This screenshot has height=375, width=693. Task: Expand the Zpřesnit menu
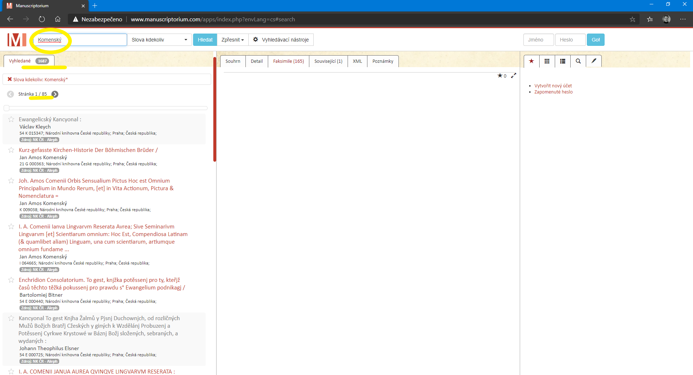(232, 40)
